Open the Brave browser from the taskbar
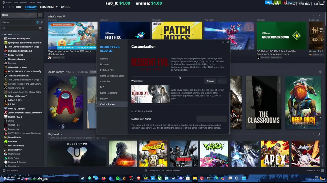This screenshot has width=327, height=183. (x=138, y=178)
